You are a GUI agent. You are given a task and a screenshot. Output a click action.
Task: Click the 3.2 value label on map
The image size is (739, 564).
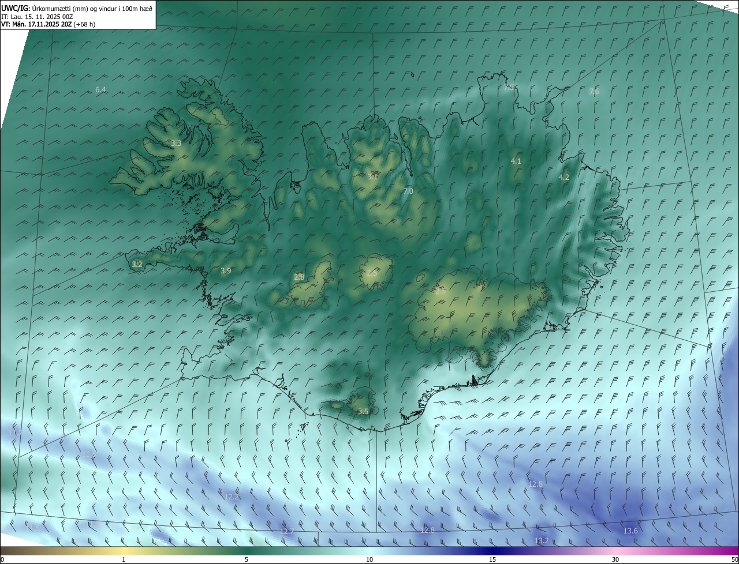pyautogui.click(x=137, y=264)
